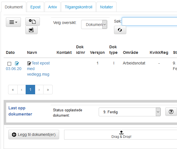
Task: Click the new document icon button
Action: [x=33, y=21]
